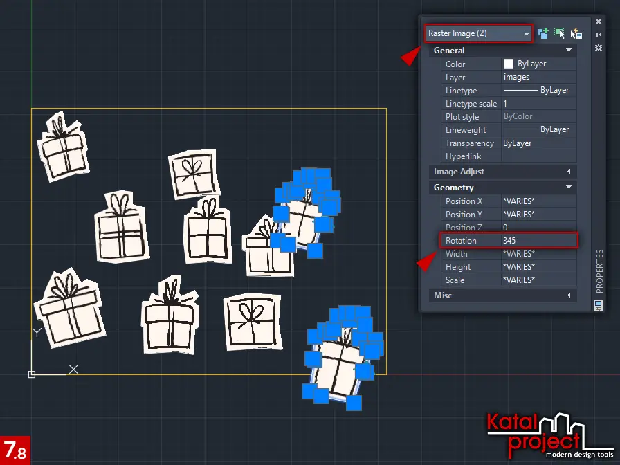Click the Toggle PICKADD value icon
The image size is (620, 465).
[x=543, y=33]
